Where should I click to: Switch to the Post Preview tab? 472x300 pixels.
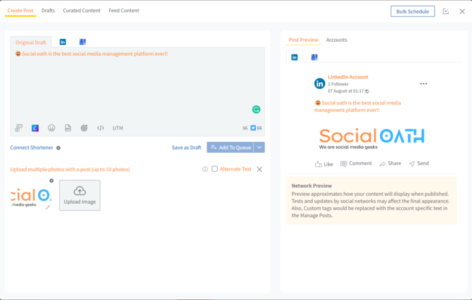(304, 40)
